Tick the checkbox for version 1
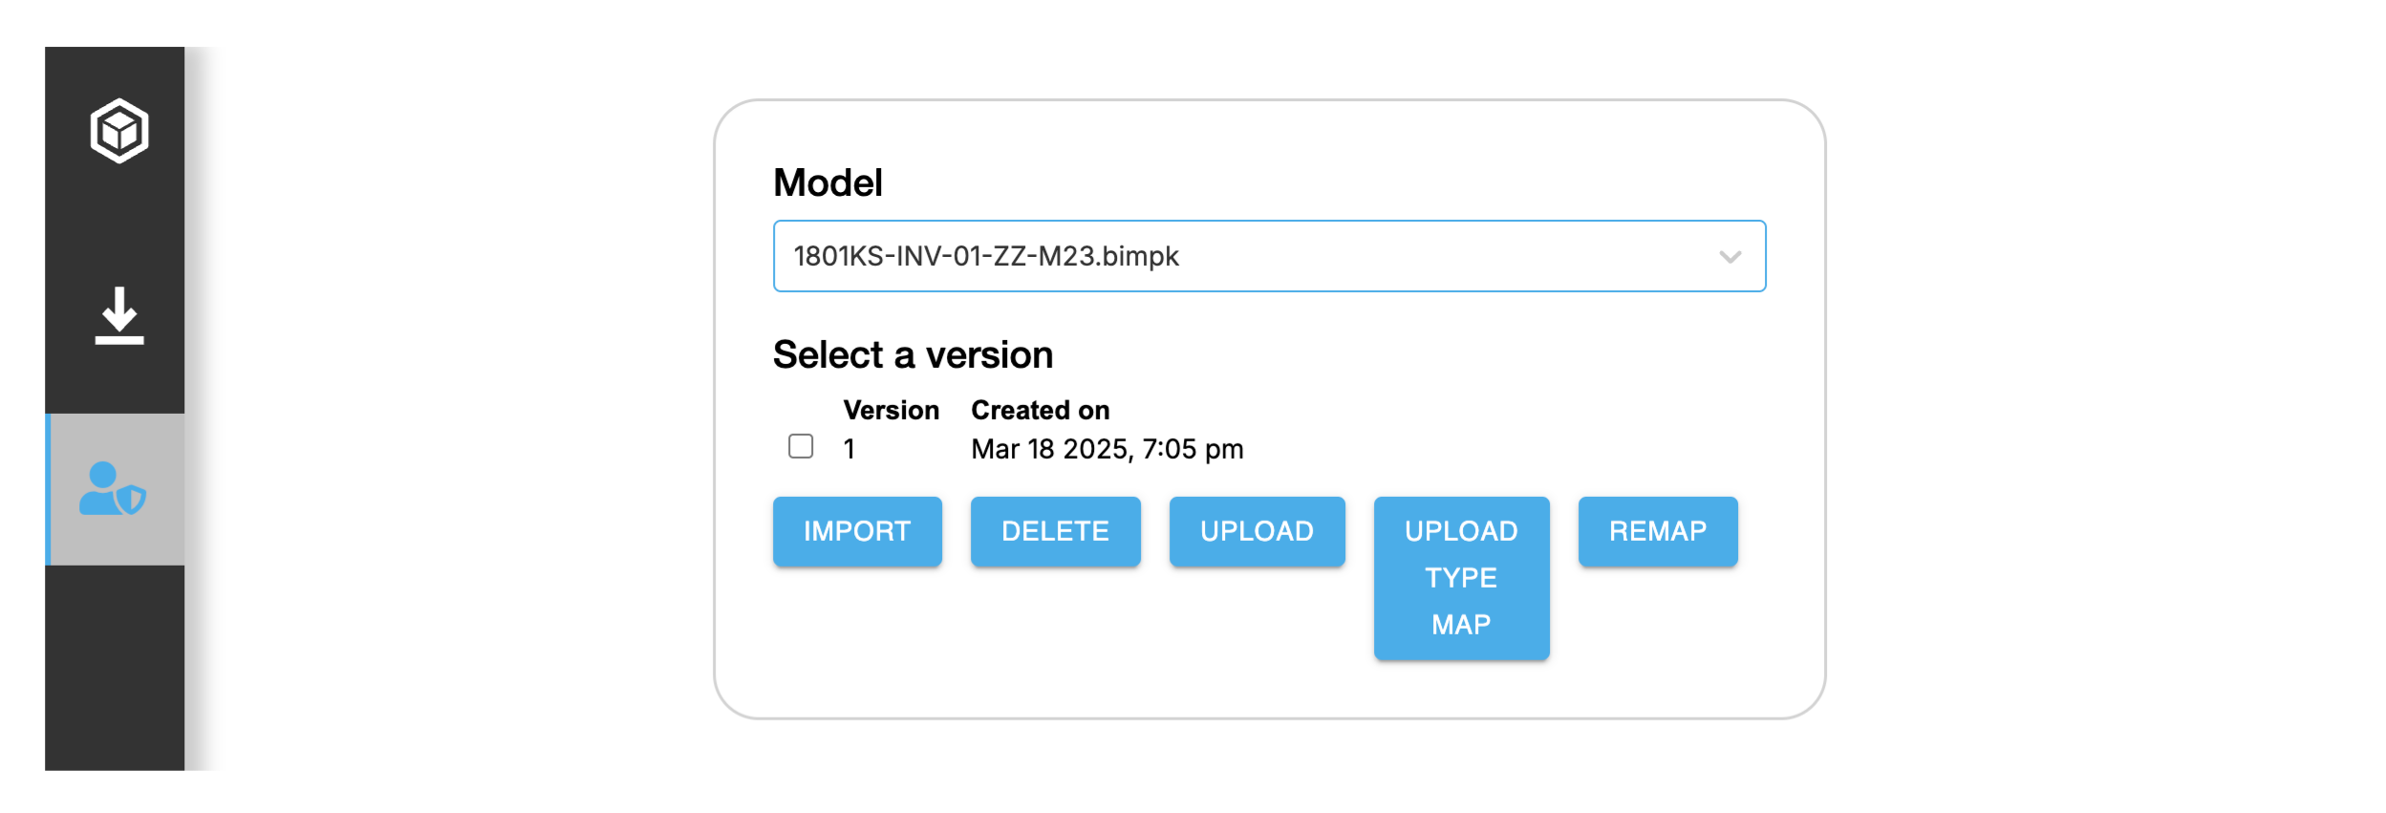Image resolution: width=2386 pixels, height=813 pixels. tap(801, 447)
